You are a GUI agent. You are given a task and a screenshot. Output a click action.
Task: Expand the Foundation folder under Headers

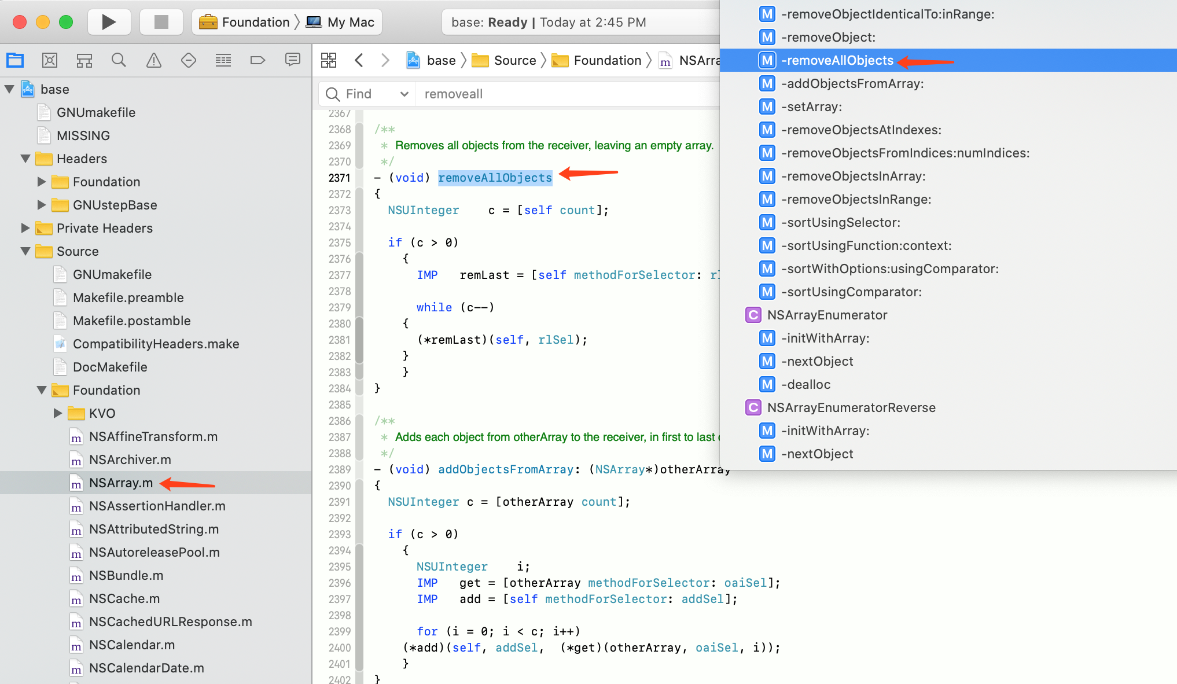click(x=42, y=182)
